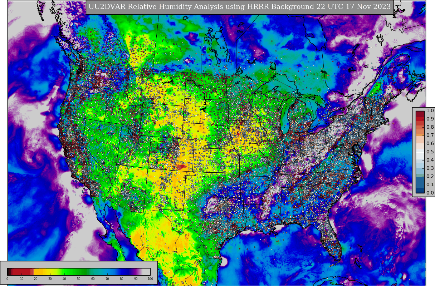
Task: Click the 60 tick label on humidity colorbar
Action: [x=93, y=279]
